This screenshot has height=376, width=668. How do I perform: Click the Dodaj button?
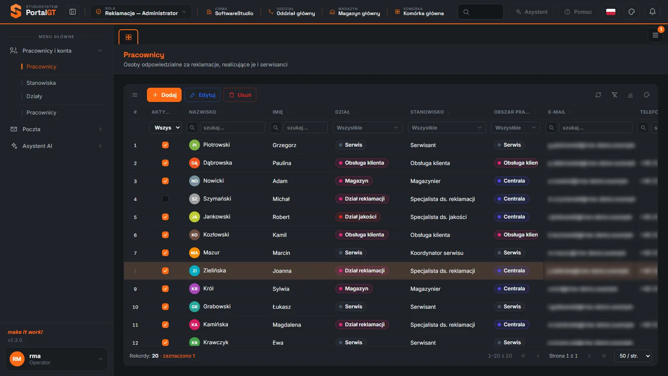pos(164,95)
